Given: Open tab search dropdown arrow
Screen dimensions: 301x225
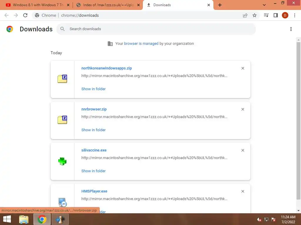Looking at the screenshot, I should pos(264,5).
